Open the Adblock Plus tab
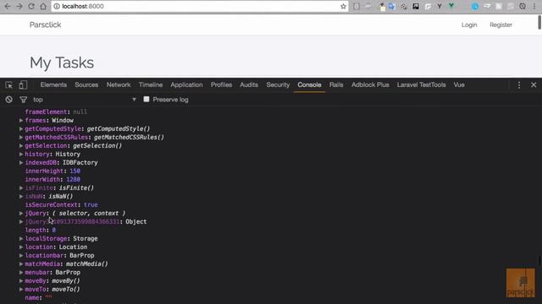 (370, 84)
